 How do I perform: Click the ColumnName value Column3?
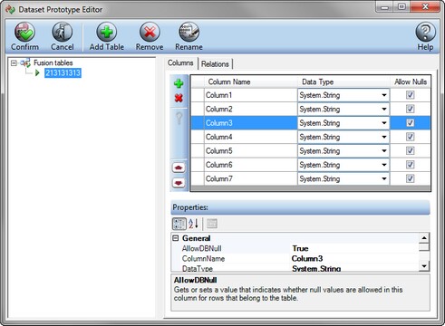coord(307,259)
